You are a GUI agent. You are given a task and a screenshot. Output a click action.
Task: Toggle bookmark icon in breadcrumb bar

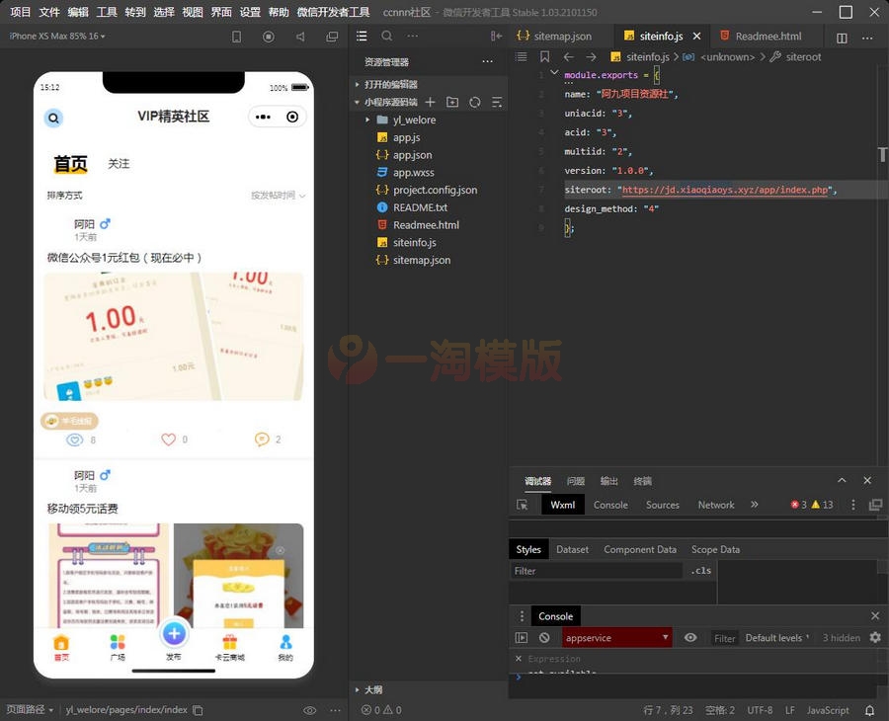[545, 56]
